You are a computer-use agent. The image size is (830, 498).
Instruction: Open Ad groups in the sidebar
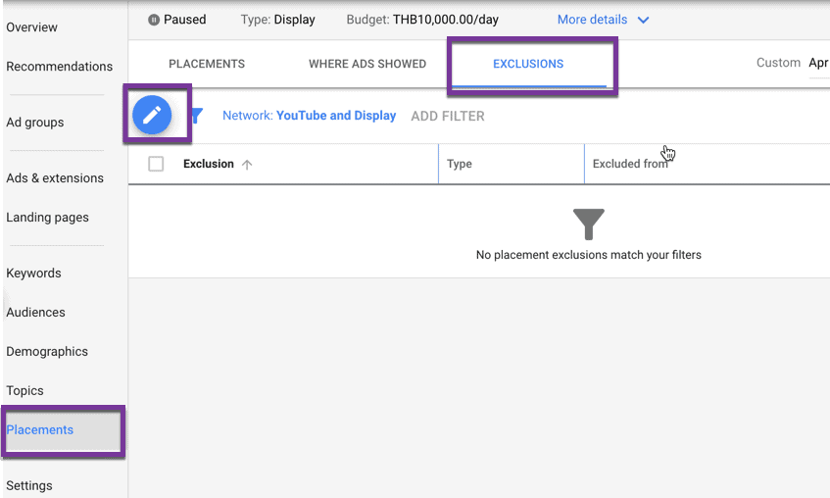click(x=35, y=123)
